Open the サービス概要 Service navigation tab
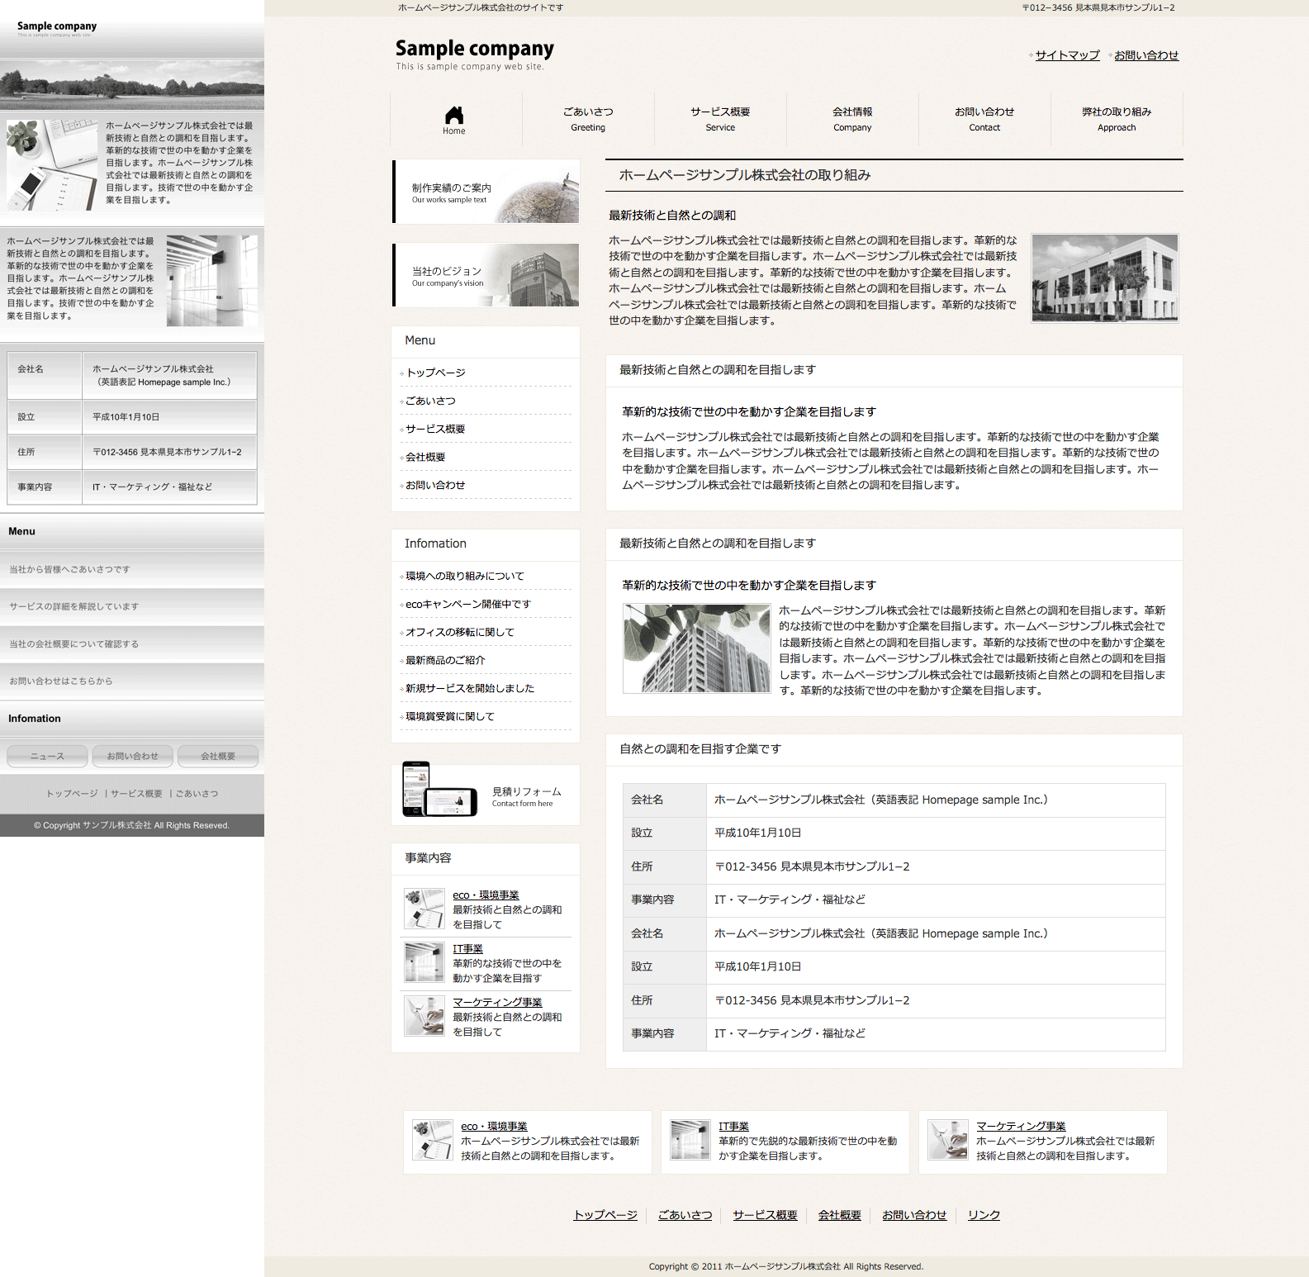The image size is (1309, 1277). pyautogui.click(x=720, y=119)
